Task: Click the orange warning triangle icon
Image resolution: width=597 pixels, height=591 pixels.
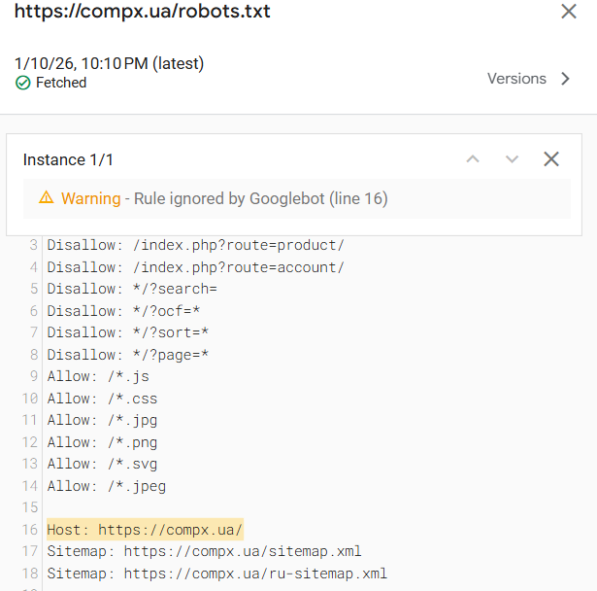Action: (46, 198)
